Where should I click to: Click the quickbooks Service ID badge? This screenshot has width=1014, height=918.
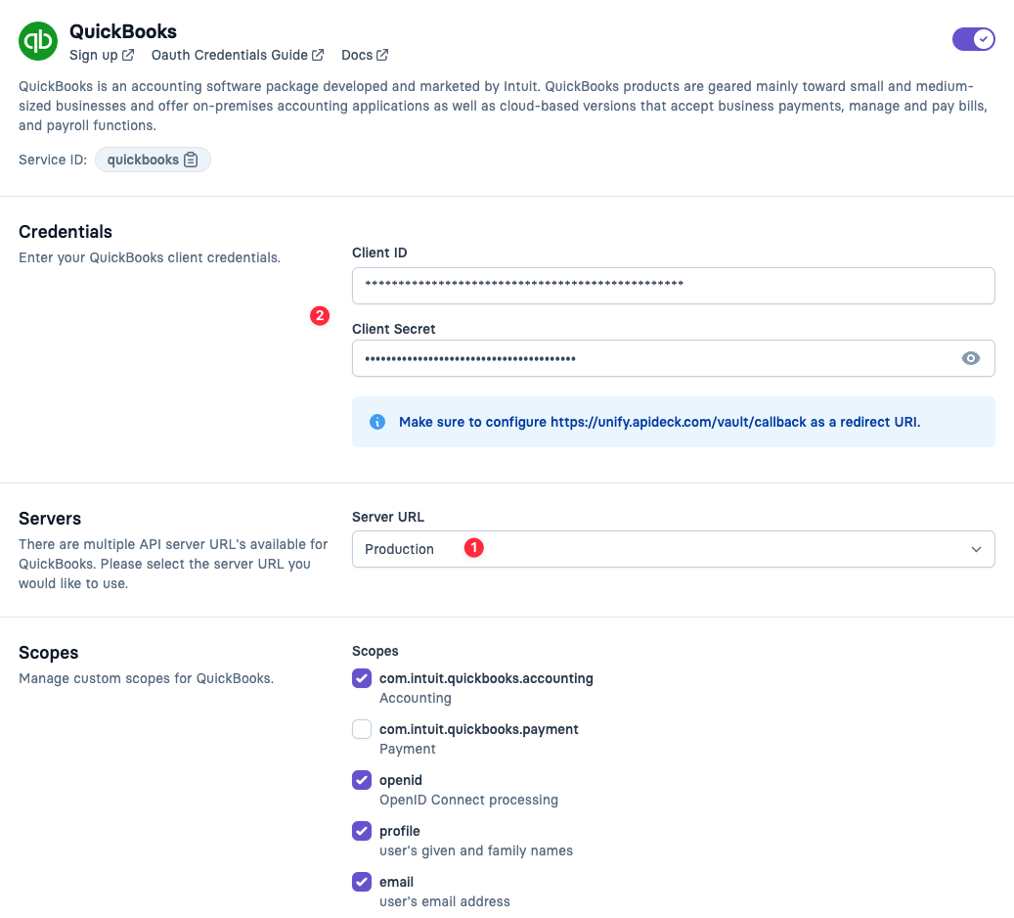(x=153, y=160)
